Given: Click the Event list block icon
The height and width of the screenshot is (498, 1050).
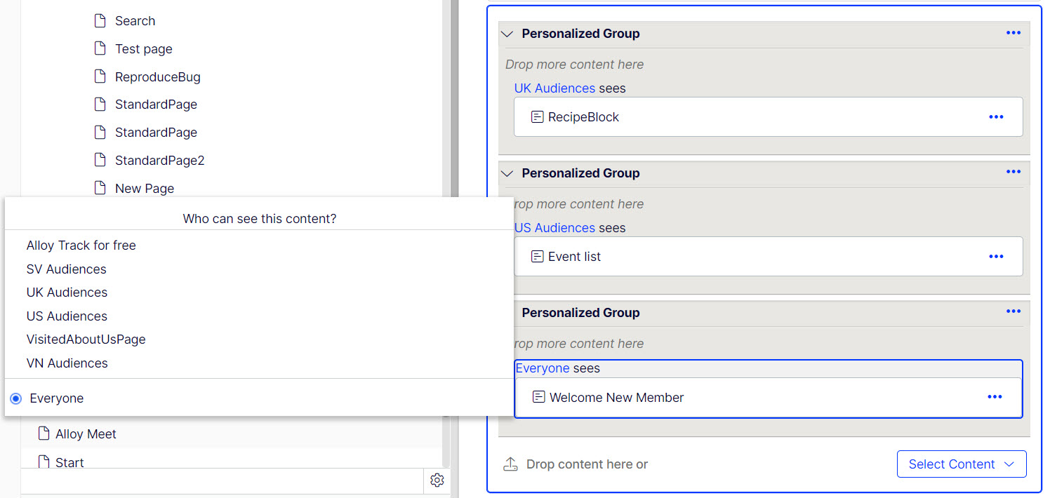Looking at the screenshot, I should coord(537,257).
